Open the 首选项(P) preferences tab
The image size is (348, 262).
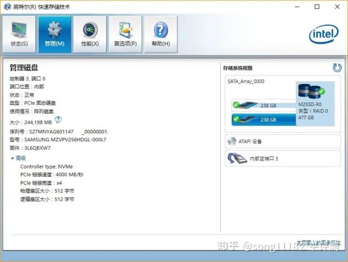125,34
